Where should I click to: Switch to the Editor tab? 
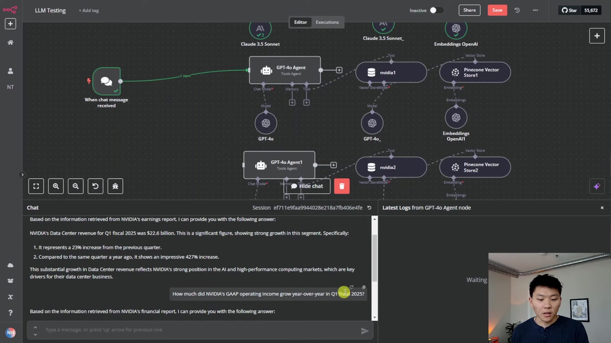click(300, 22)
